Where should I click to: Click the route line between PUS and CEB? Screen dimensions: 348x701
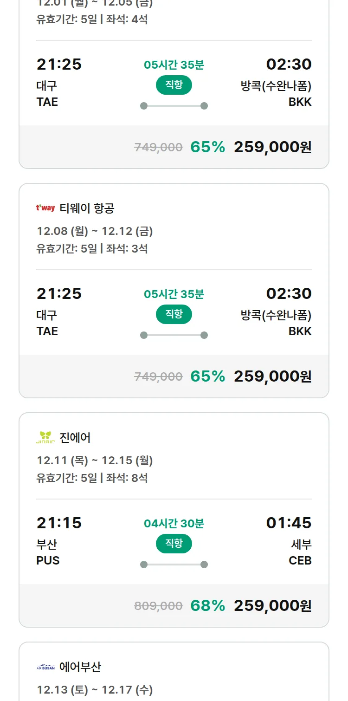174,565
